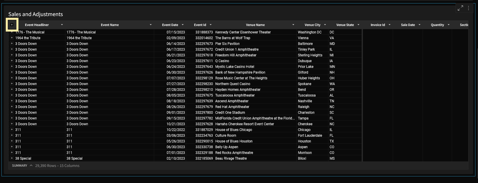Open the Event Name column dropdown arrow

tap(151, 25)
